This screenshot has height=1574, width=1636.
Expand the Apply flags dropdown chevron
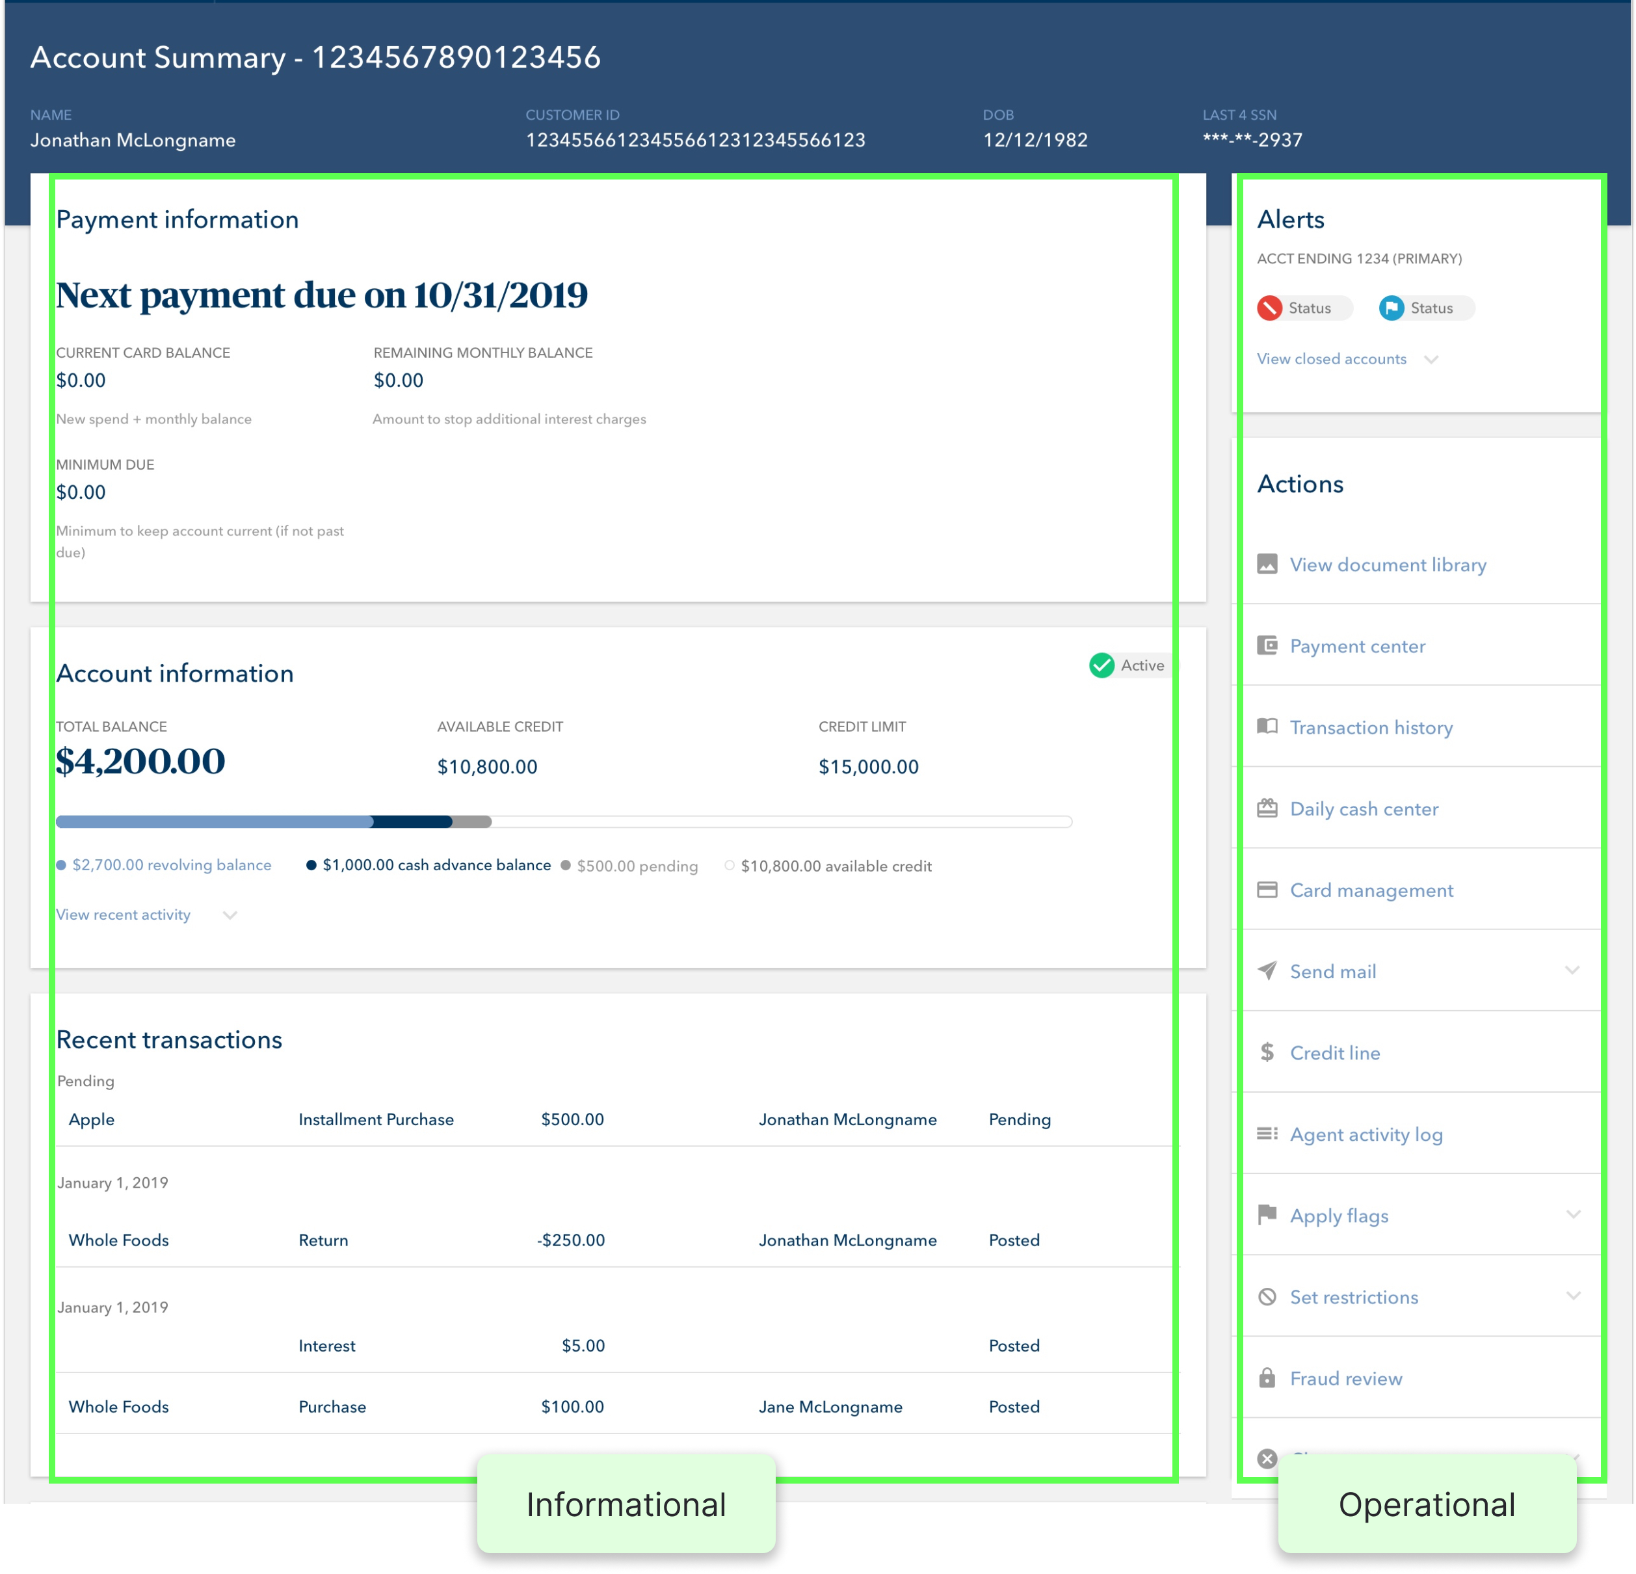[1572, 1214]
